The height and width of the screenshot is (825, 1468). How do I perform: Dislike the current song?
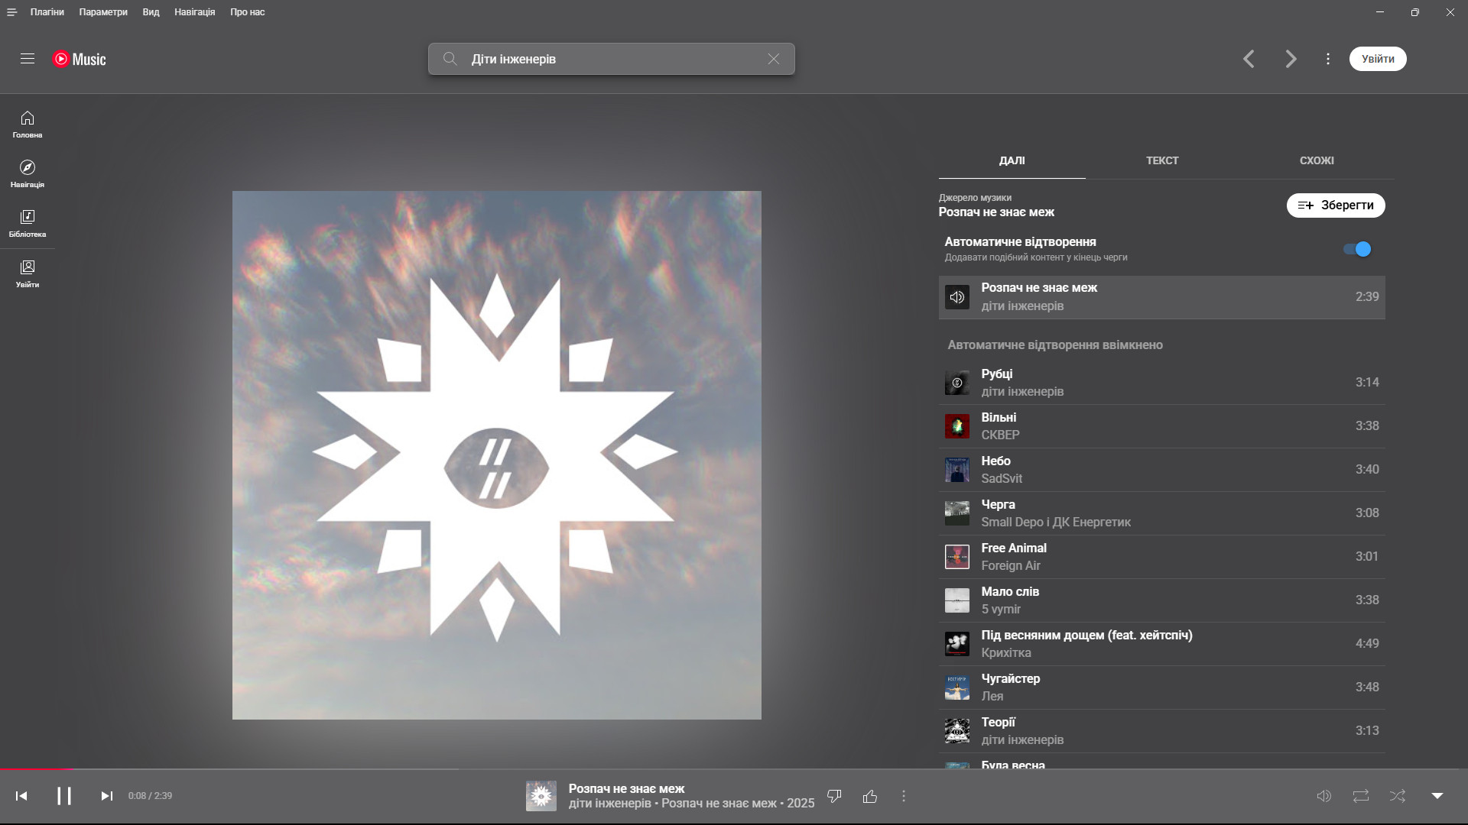pyautogui.click(x=835, y=796)
